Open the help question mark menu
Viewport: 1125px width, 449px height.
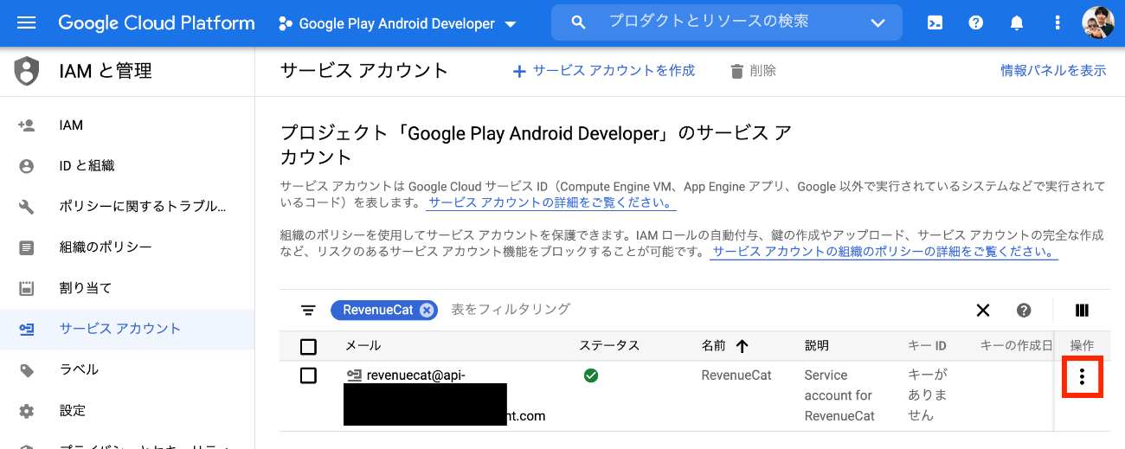pos(976,23)
